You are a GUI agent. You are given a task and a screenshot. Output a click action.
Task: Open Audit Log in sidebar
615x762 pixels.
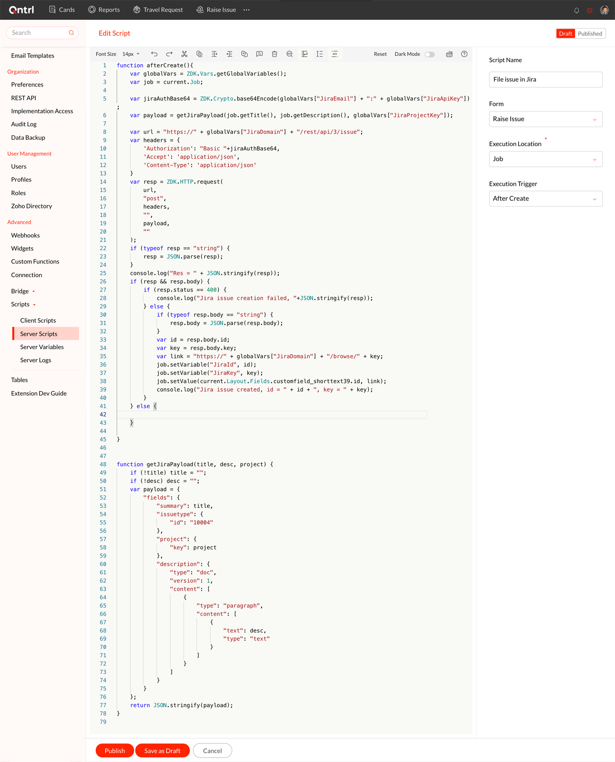click(24, 124)
